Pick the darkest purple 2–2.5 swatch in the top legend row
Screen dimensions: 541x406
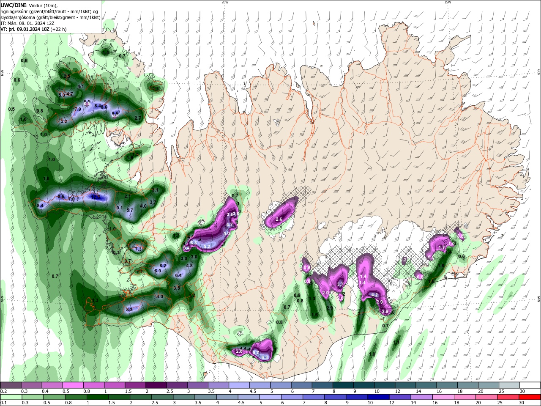pos(156,385)
